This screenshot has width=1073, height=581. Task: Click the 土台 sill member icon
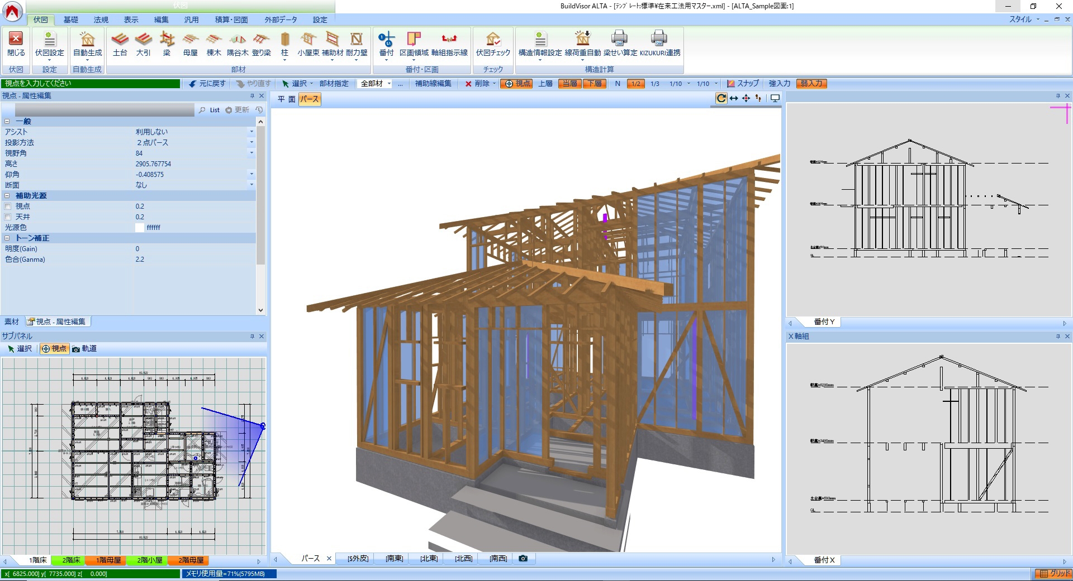[120, 44]
